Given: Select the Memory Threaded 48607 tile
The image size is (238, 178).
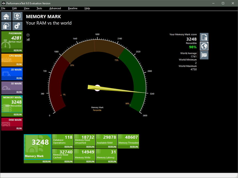Looking at the screenshot, I should 128,140.
